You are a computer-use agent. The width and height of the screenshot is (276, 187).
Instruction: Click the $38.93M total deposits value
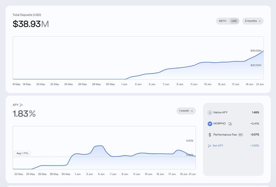[x=31, y=24]
